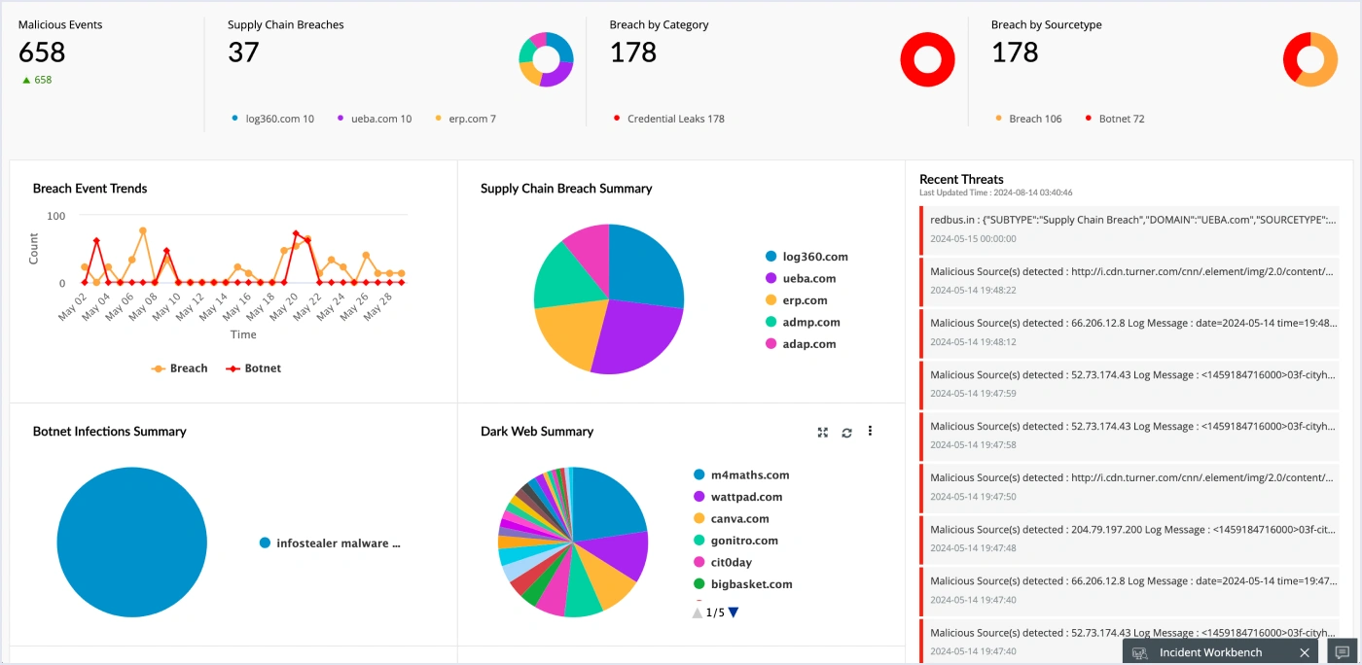The height and width of the screenshot is (665, 1362).
Task: Toggle the Botnet series in the legend
Action: pyautogui.click(x=253, y=368)
